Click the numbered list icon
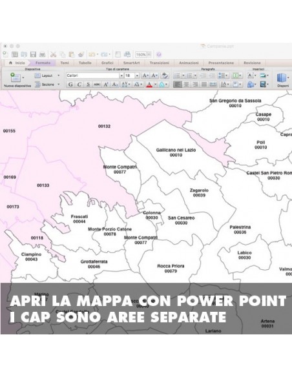 click(189, 76)
